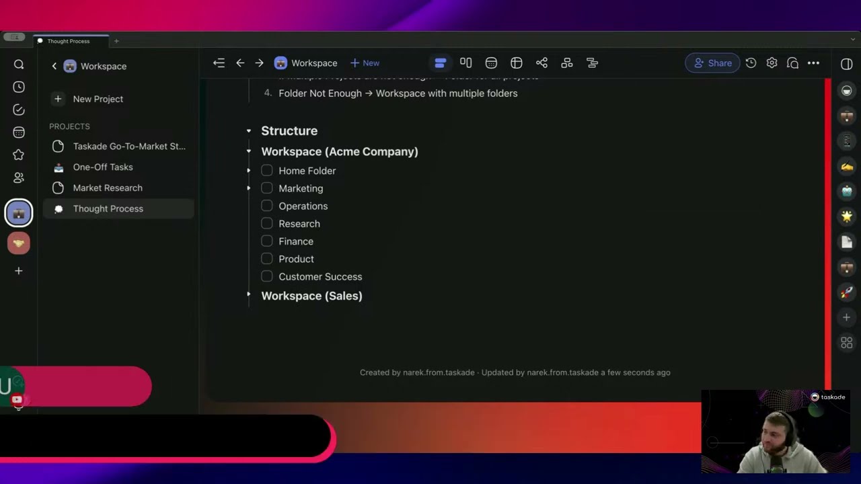The height and width of the screenshot is (484, 861).
Task: Go back with the left arrow
Action: pyautogui.click(x=240, y=63)
